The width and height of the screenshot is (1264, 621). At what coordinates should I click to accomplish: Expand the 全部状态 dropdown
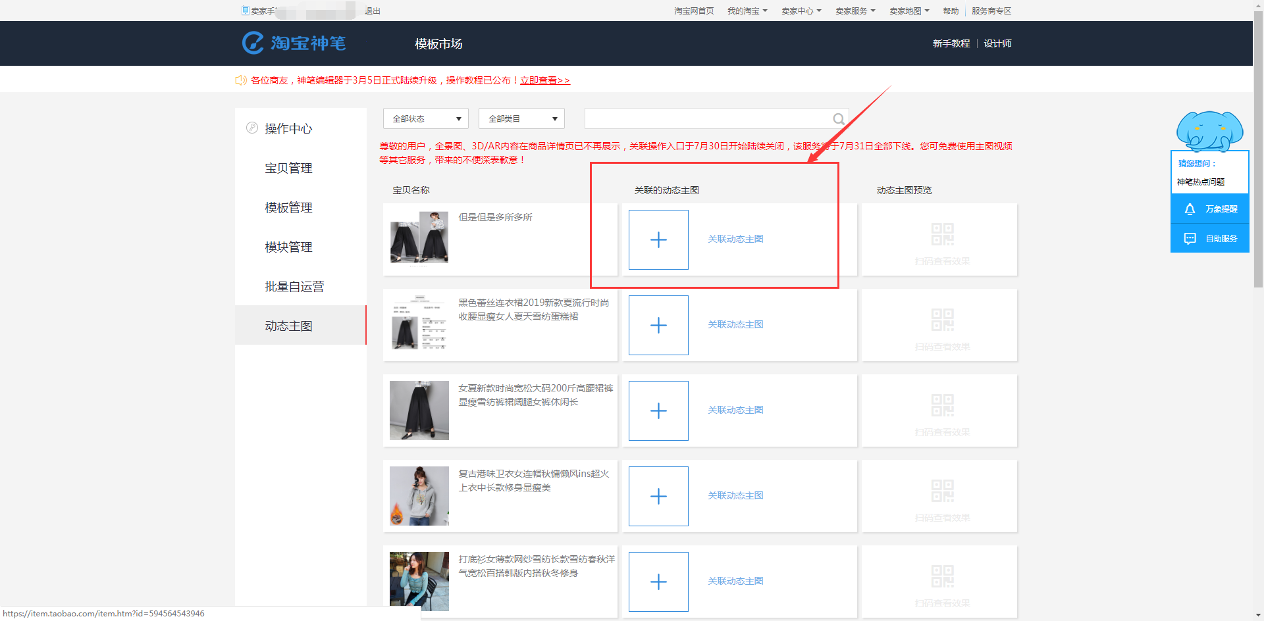(426, 119)
